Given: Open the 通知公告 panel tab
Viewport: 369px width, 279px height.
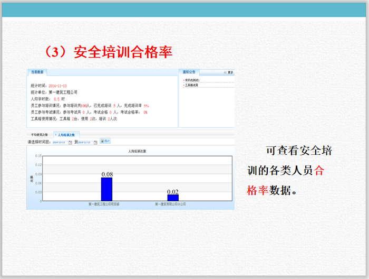Looking at the screenshot, I should [x=189, y=72].
